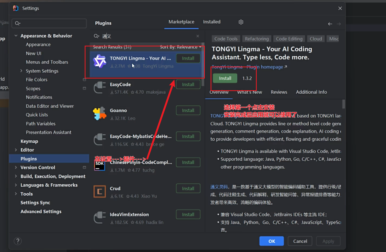Collapse the Appearance & Behavior section

tap(16, 36)
